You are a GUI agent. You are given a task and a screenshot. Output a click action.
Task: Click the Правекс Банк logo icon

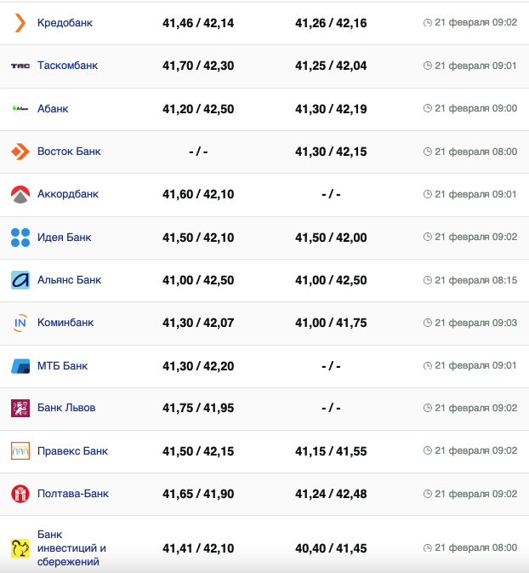[20, 451]
